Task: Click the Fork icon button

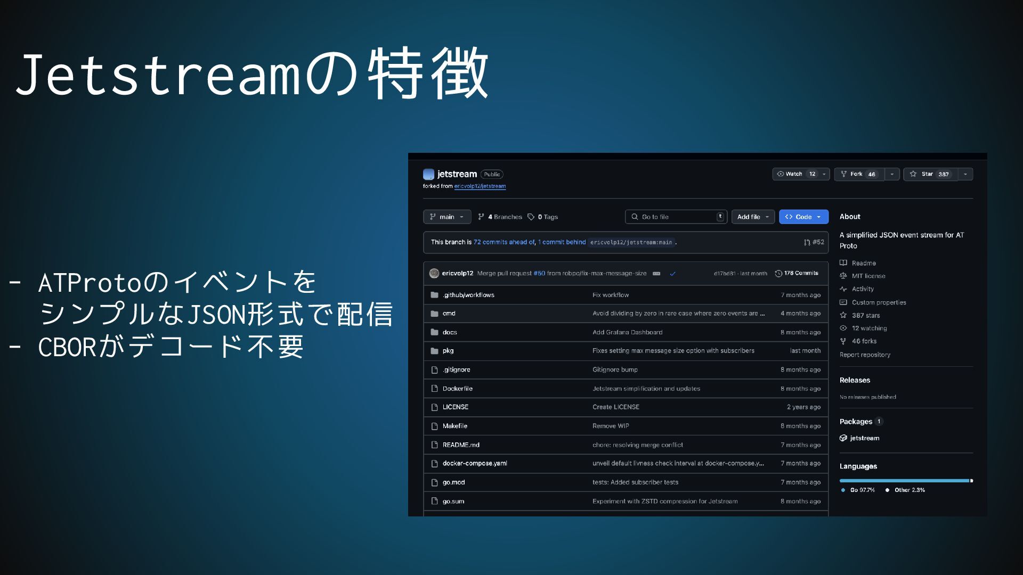Action: (x=843, y=174)
